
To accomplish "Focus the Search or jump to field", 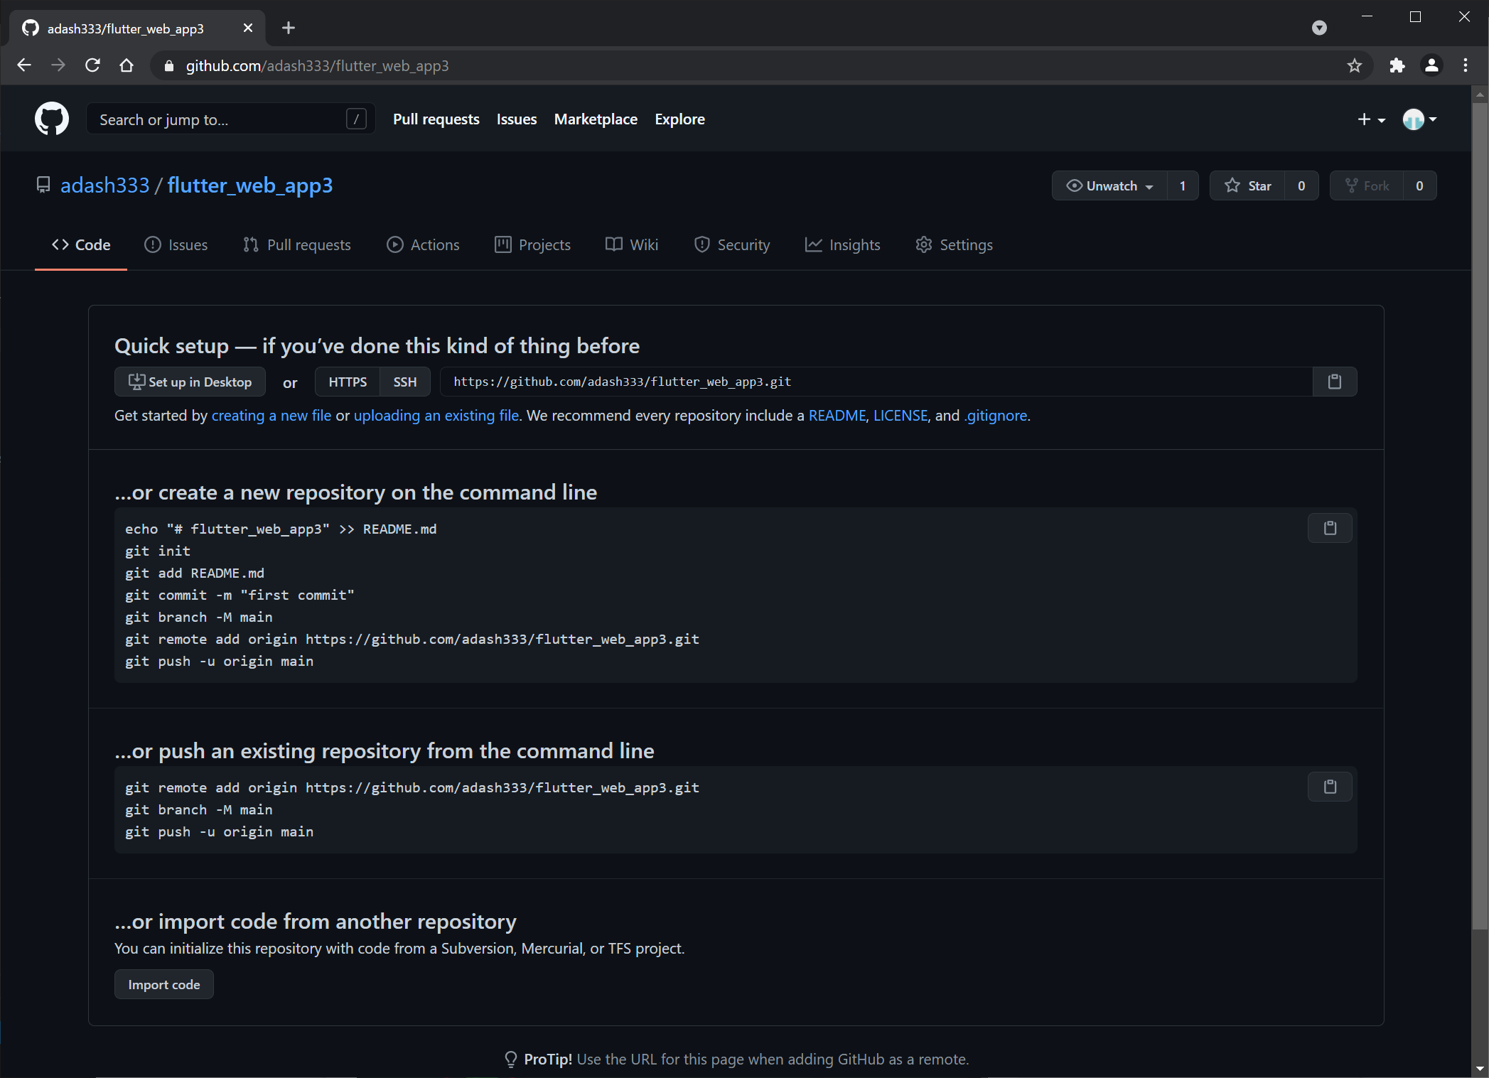I will (230, 119).
